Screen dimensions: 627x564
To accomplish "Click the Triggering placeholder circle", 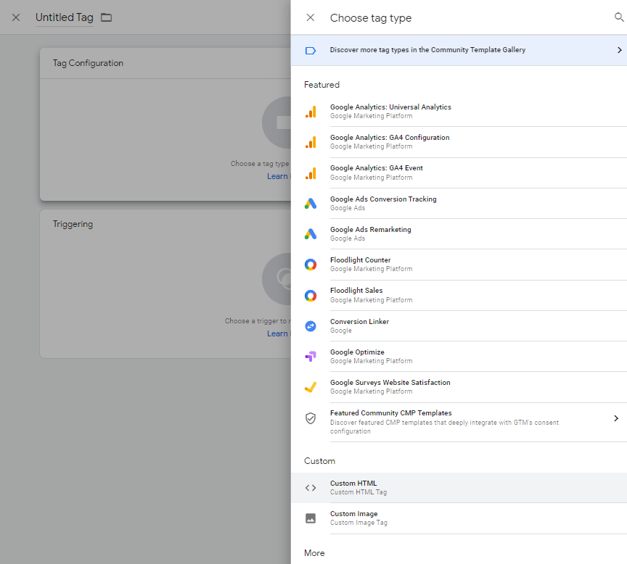I will tap(276, 279).
